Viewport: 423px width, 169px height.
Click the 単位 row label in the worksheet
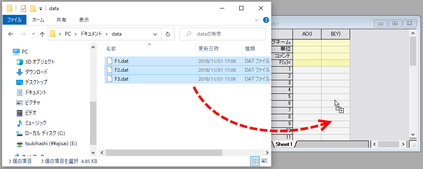click(x=282, y=49)
